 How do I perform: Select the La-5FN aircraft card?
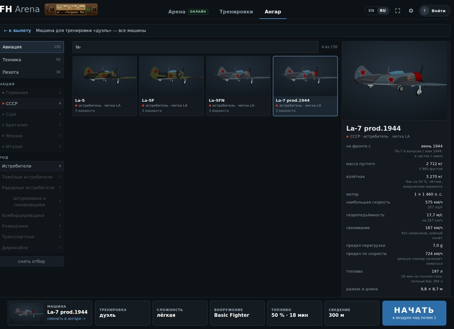tap(238, 86)
